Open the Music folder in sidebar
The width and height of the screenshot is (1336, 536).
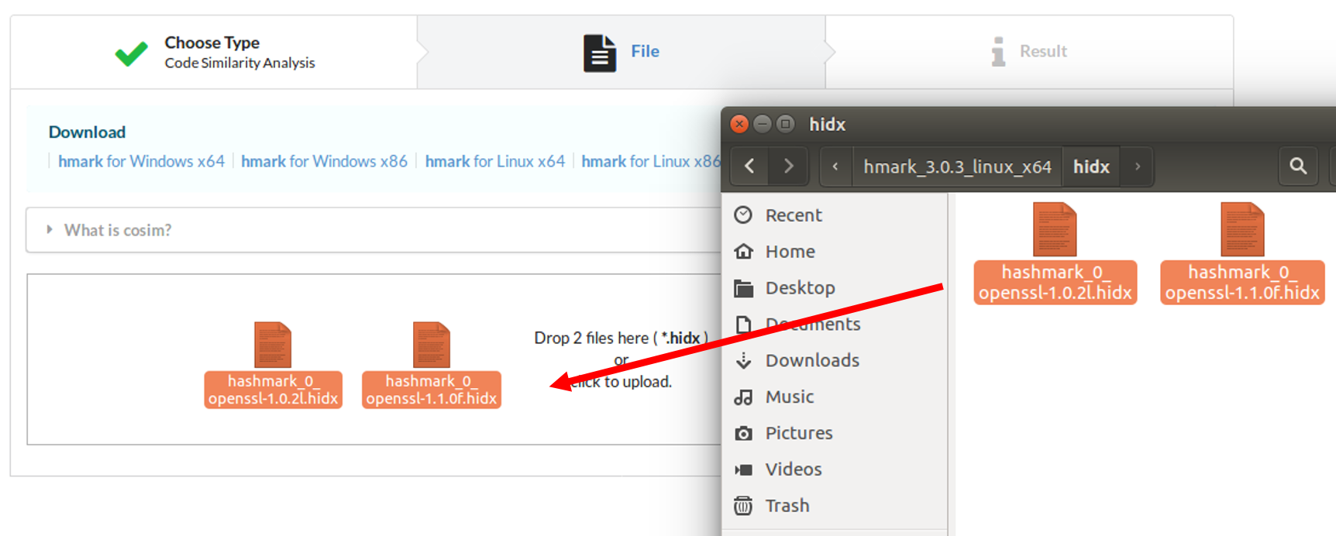pyautogui.click(x=789, y=397)
